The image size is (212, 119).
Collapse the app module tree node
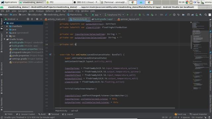pos(4,23)
